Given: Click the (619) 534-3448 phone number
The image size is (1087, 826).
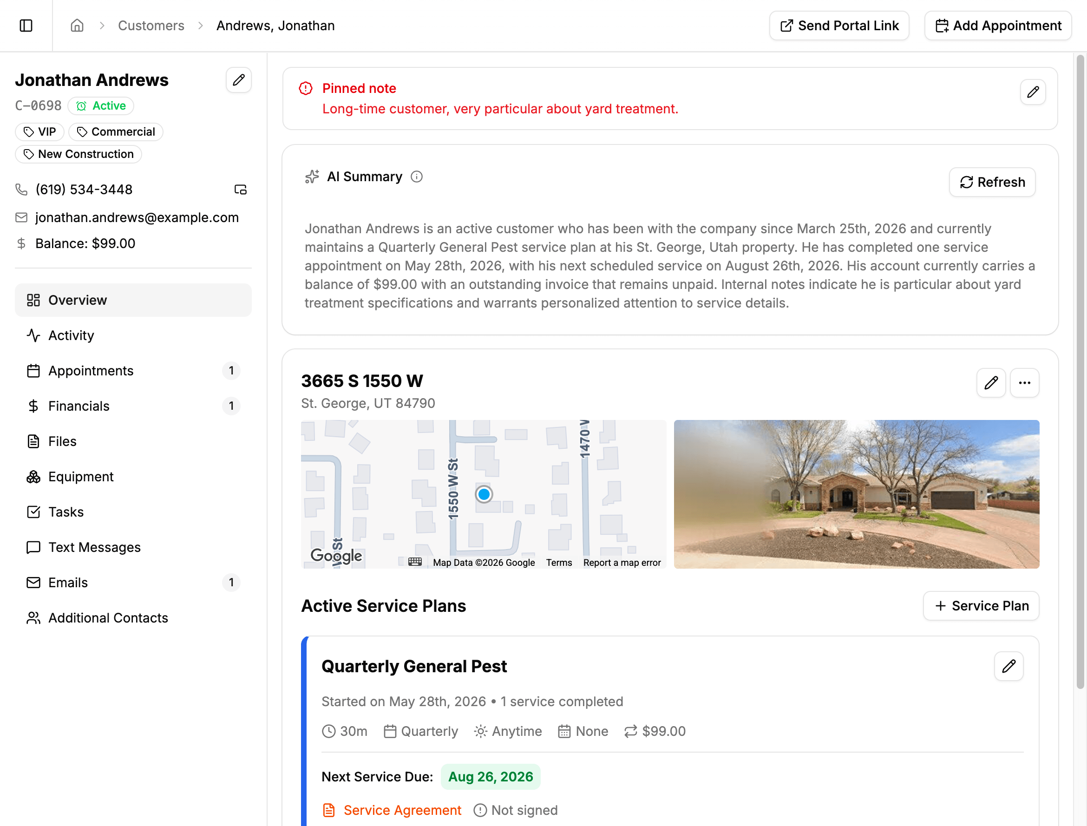Looking at the screenshot, I should click(x=84, y=189).
